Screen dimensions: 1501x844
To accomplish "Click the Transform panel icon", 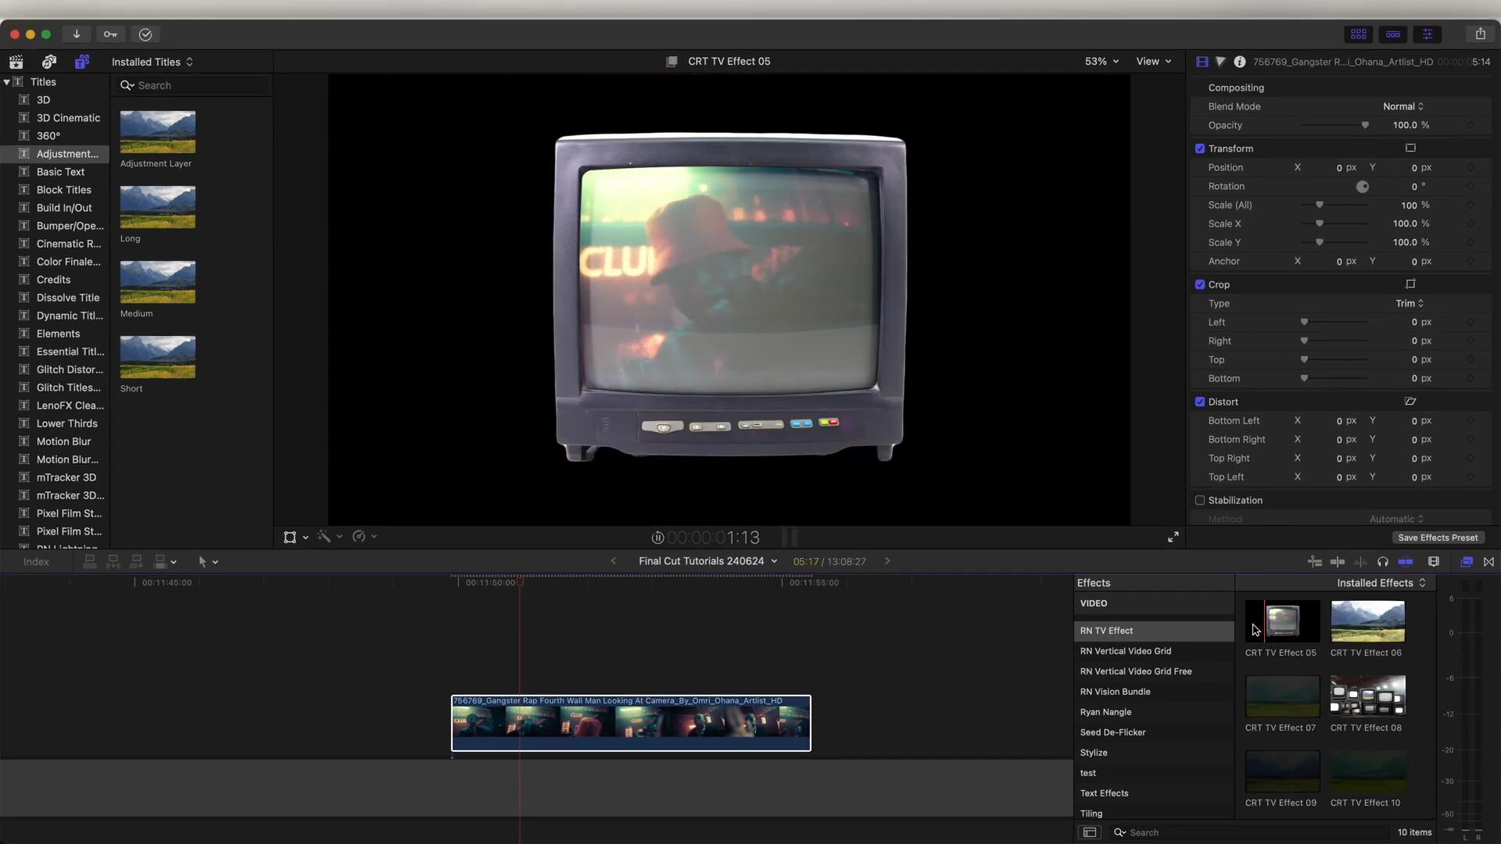I will coord(1411,148).
